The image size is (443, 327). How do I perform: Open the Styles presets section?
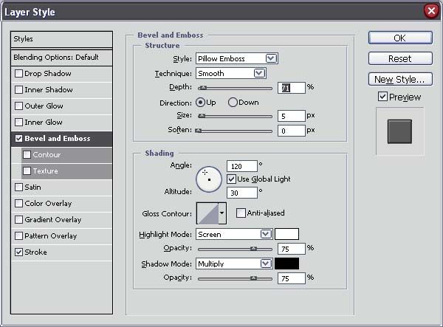coord(61,39)
